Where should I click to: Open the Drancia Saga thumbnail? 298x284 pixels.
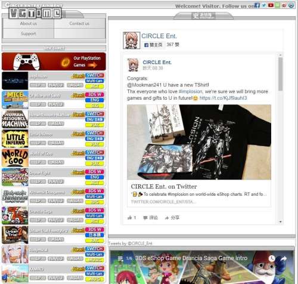click(15, 215)
